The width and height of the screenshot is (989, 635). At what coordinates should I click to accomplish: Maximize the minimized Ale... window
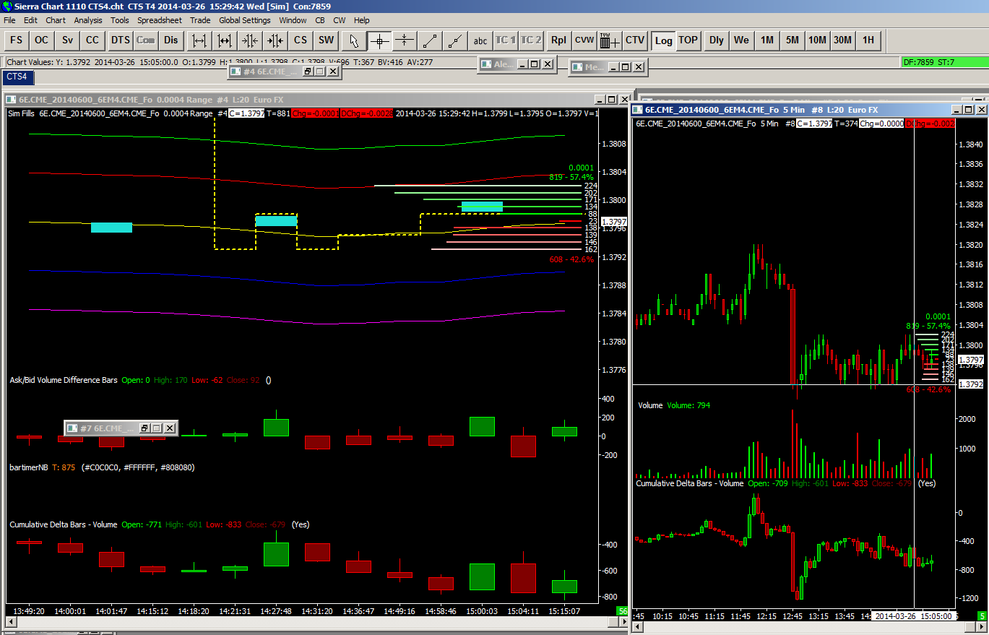[x=535, y=64]
